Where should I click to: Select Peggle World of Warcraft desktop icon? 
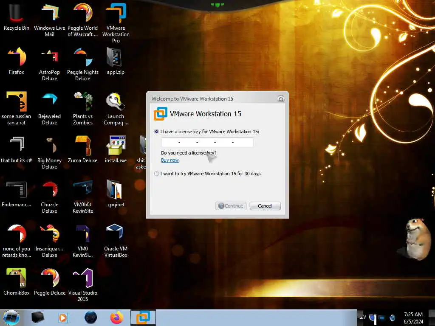click(83, 20)
